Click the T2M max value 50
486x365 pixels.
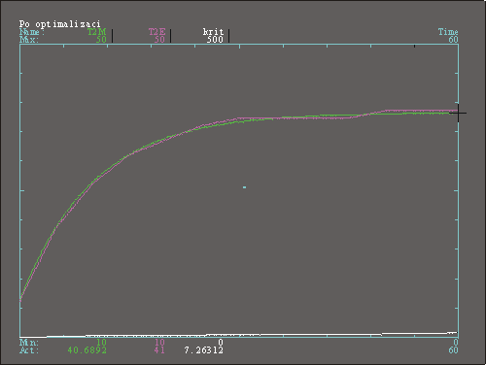(x=101, y=40)
